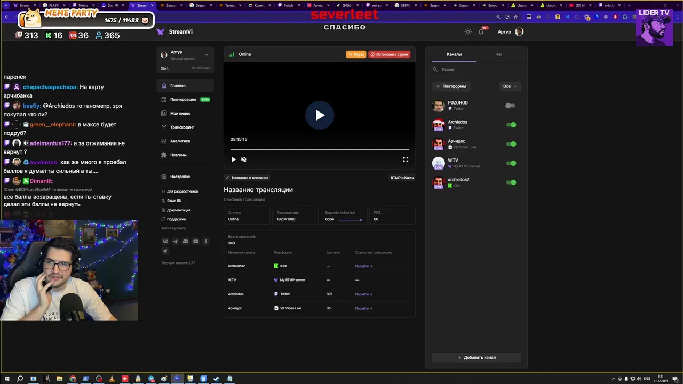Screen dimensions: 683x384
Task: Click the bitrate graph line
Action: [x=350, y=219]
